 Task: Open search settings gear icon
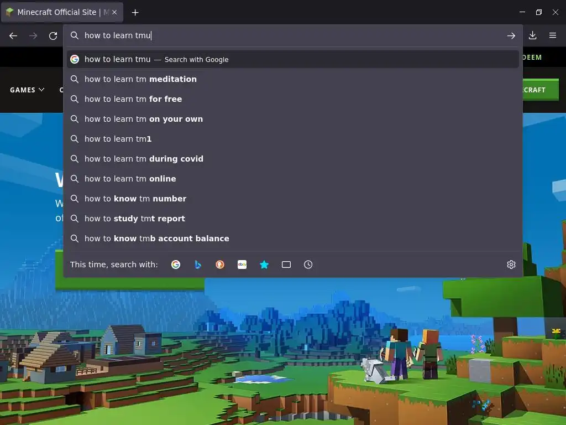tap(511, 265)
